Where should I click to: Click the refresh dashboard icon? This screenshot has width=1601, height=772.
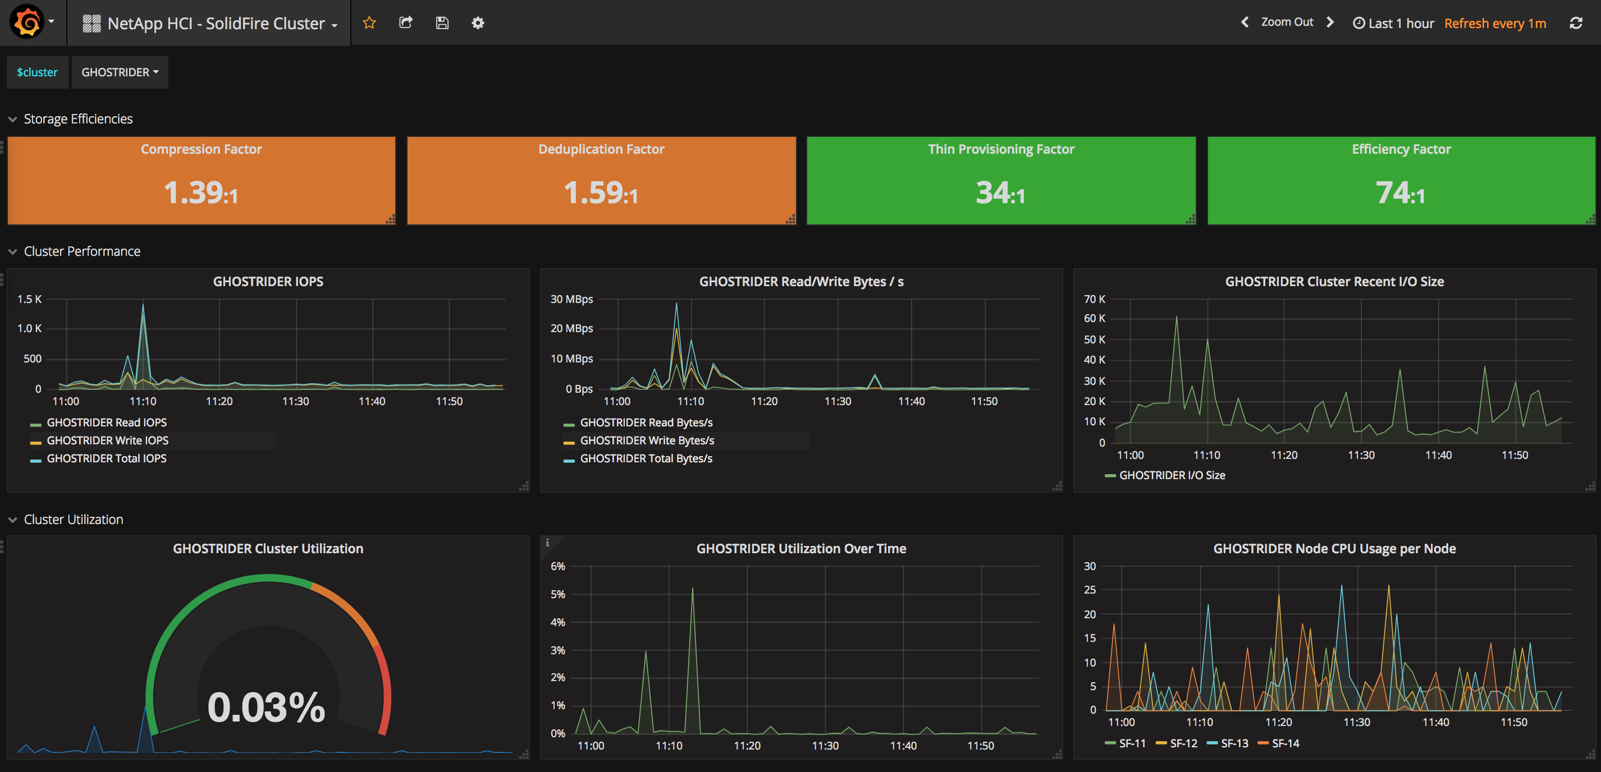1576,23
